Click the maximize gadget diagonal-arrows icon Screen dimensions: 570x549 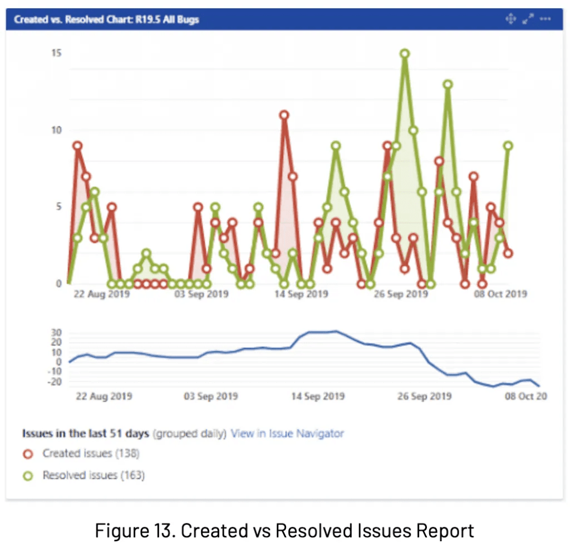(528, 19)
